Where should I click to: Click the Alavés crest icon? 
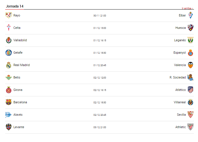tap(8, 115)
